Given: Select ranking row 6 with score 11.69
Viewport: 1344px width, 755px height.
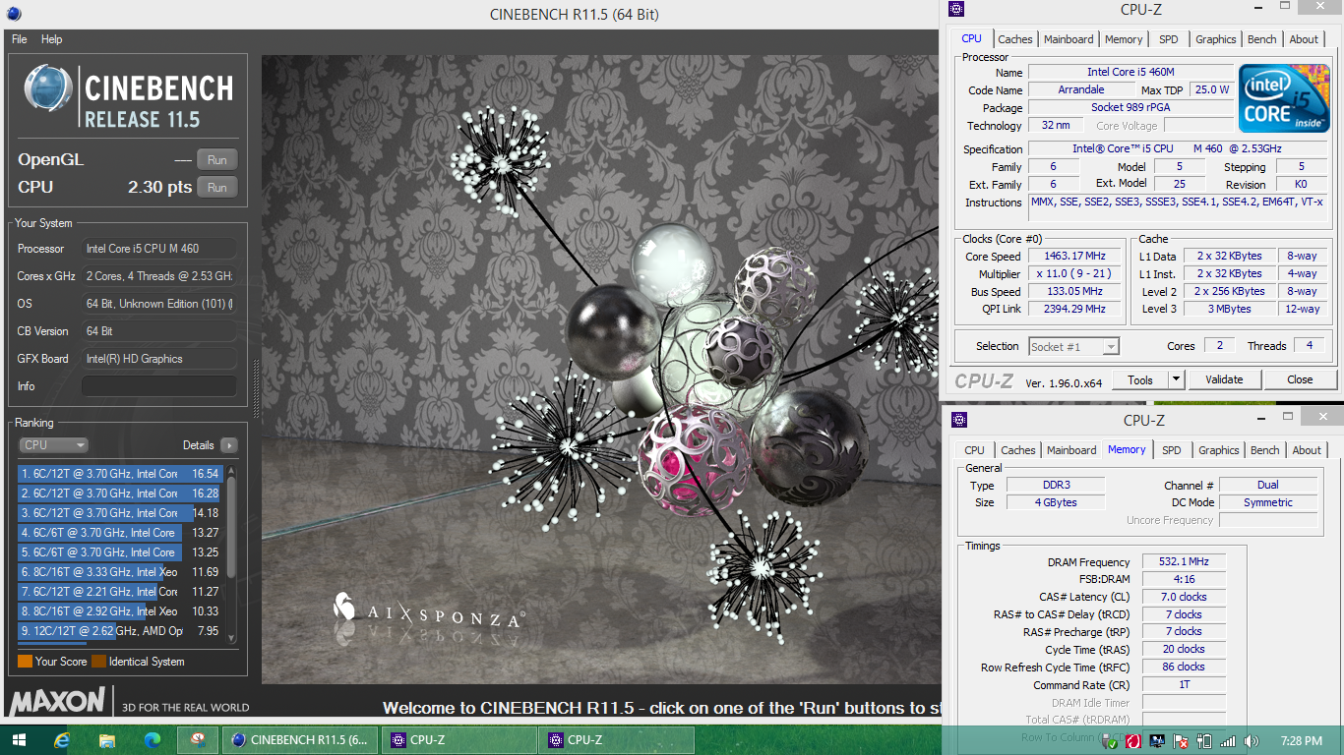Looking at the screenshot, I should tap(121, 572).
